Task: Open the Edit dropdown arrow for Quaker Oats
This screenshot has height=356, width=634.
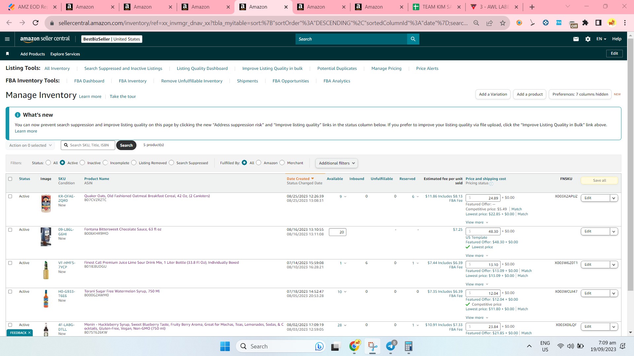Action: [x=614, y=198]
